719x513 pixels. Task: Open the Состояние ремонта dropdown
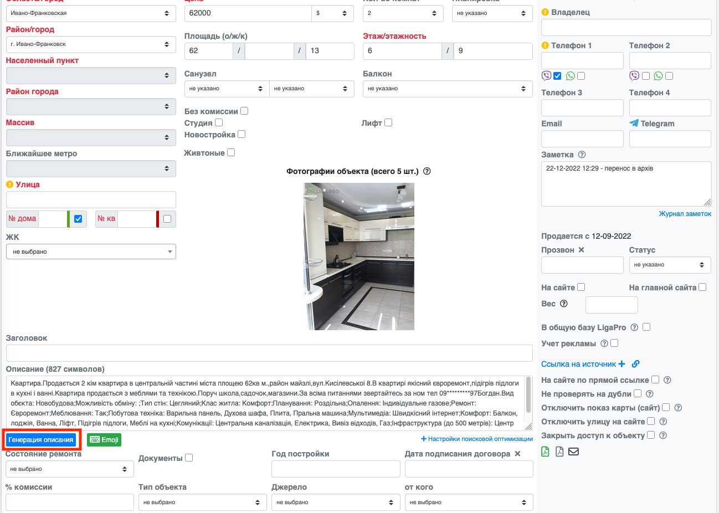(x=69, y=469)
